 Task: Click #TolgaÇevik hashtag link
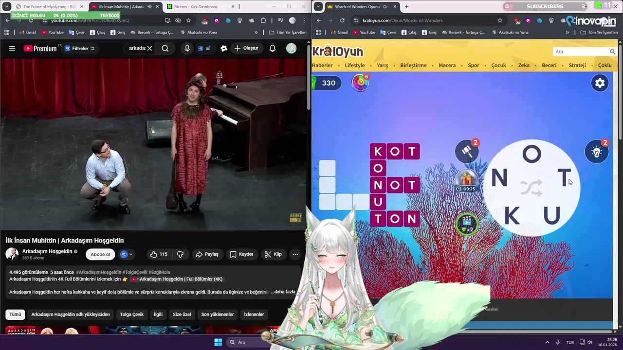coord(134,272)
